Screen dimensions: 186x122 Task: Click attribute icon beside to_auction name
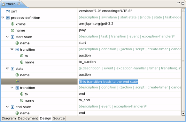point(22,62)
